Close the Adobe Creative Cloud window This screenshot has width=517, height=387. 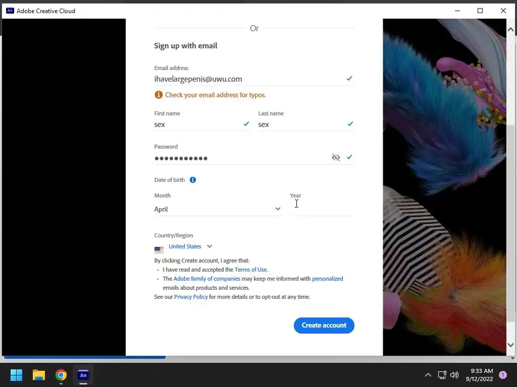503,11
